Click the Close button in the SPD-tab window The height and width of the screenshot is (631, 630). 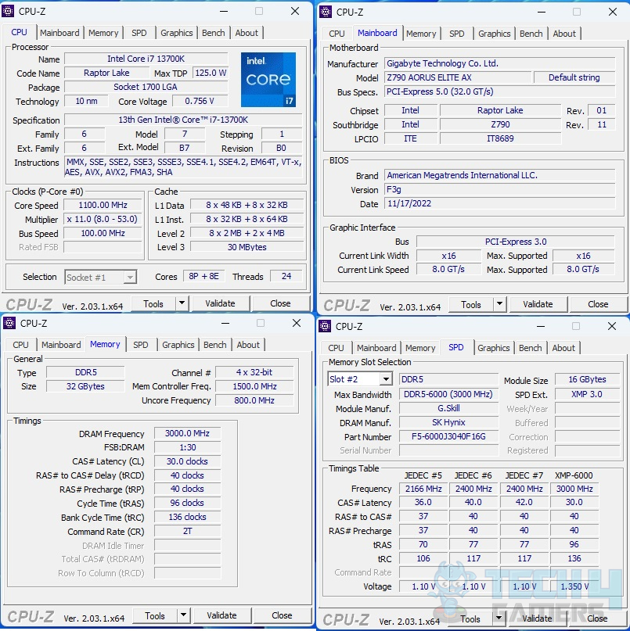coord(597,619)
